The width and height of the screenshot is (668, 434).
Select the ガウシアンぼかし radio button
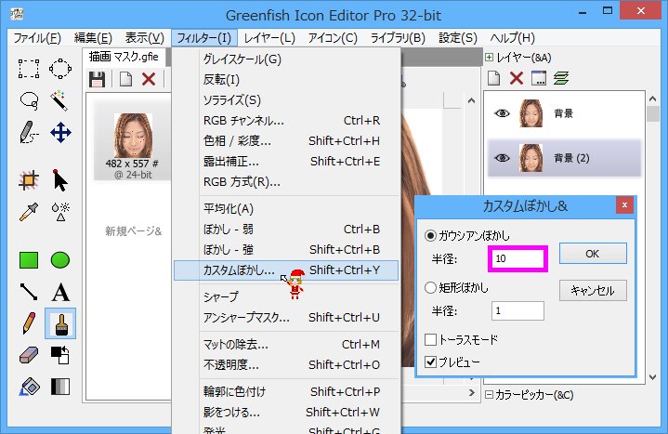tap(430, 236)
